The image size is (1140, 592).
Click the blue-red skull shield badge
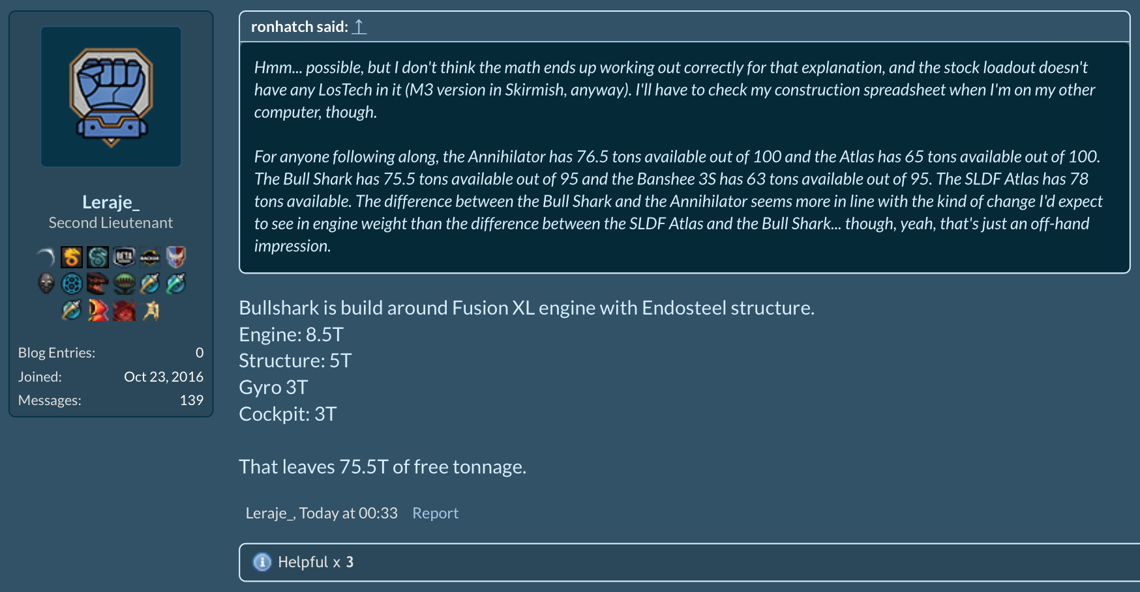(176, 257)
